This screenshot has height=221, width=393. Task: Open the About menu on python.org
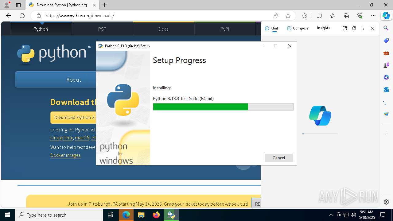[x=74, y=79]
